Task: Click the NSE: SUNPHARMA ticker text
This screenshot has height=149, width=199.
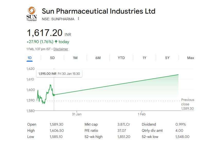Action: click(58, 19)
